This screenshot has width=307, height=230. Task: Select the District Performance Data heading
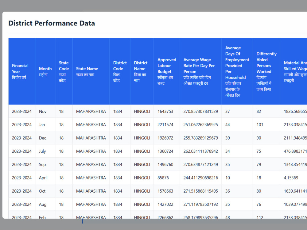(52, 23)
